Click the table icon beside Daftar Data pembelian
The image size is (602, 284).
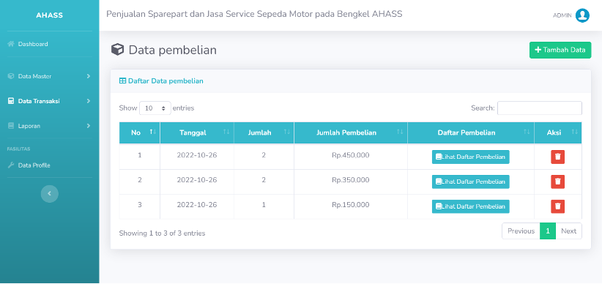[x=122, y=81]
